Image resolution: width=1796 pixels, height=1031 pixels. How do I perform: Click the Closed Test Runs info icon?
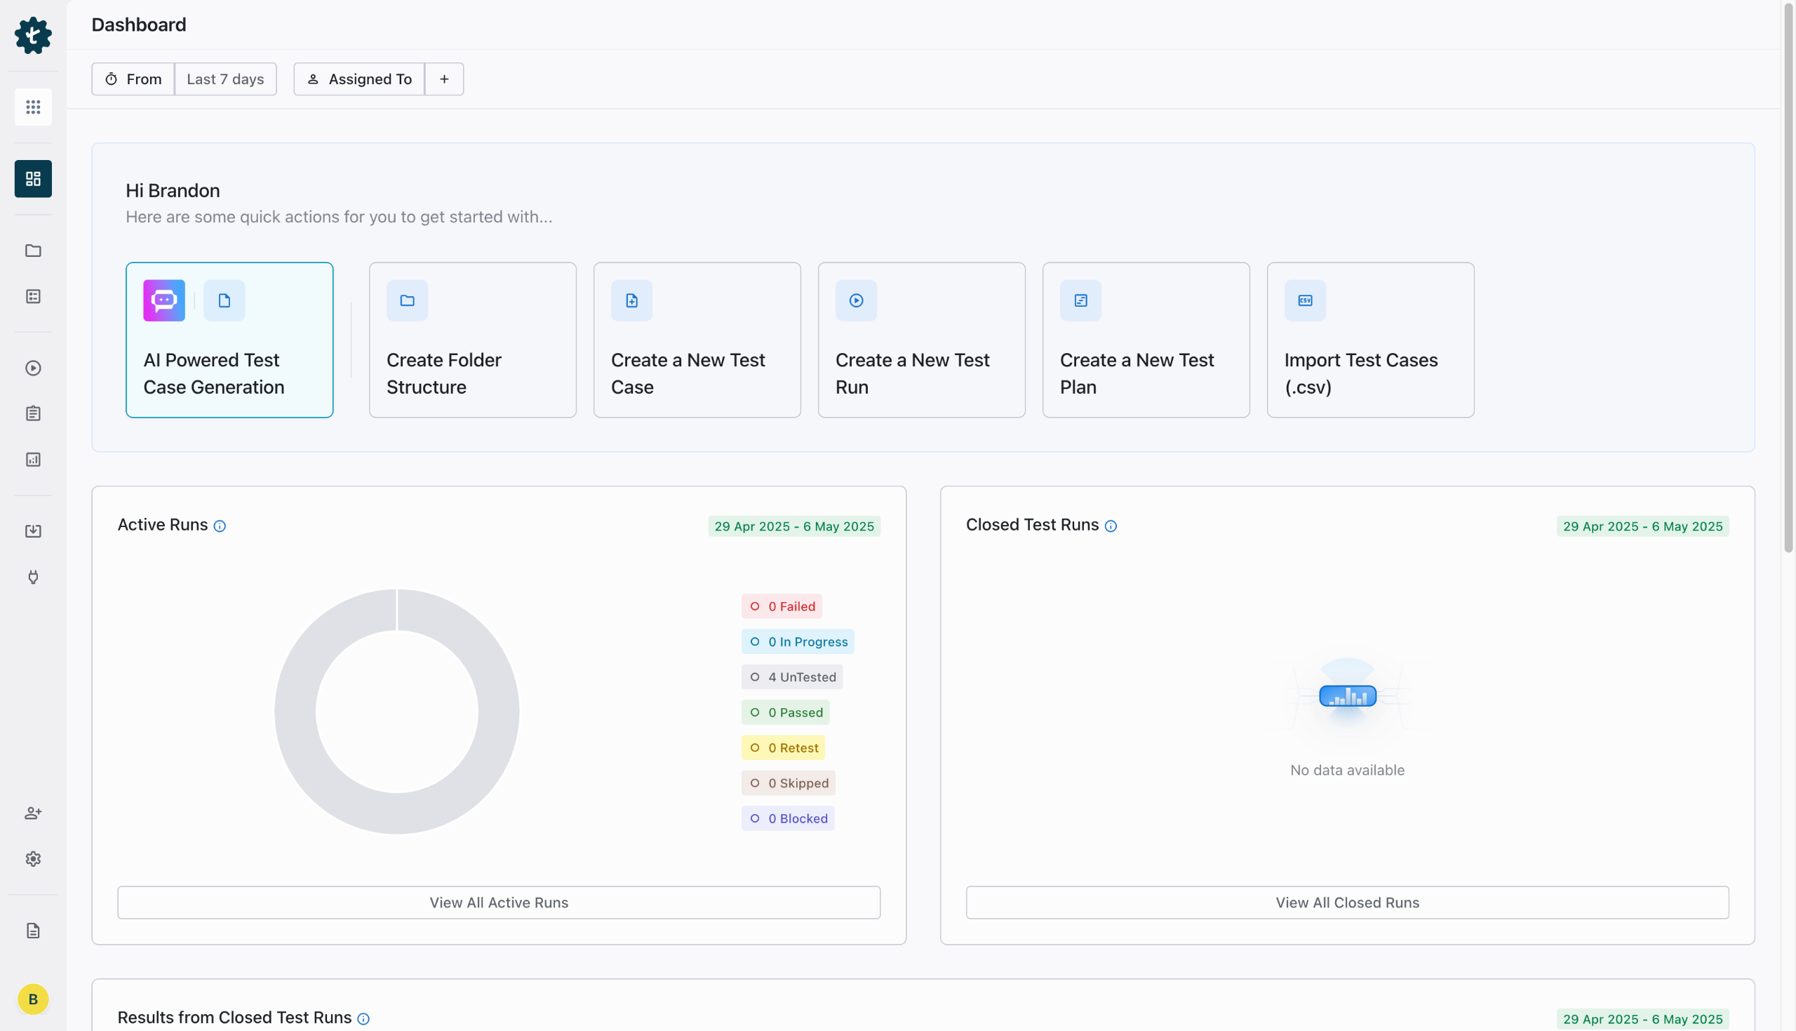click(x=1111, y=526)
